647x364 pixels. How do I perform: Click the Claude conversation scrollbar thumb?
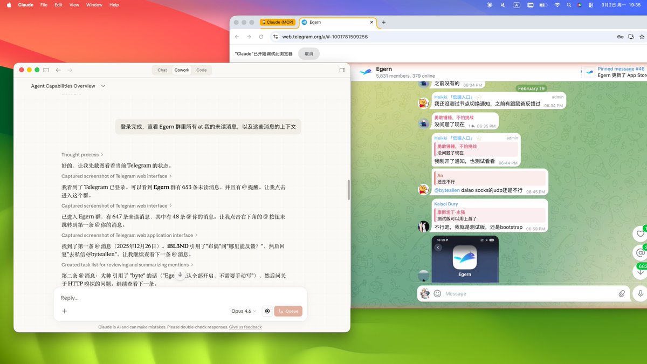click(x=348, y=190)
